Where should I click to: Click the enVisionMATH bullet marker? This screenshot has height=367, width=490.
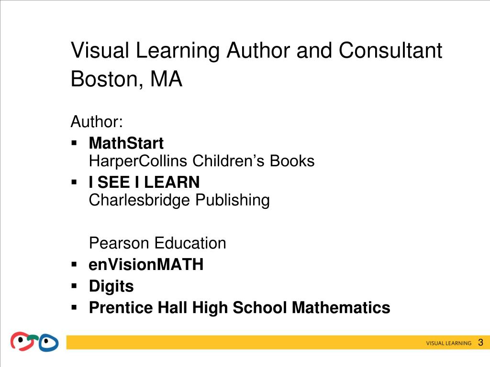74,265
